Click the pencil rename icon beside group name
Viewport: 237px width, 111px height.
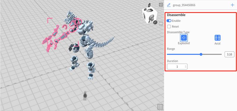point(169,5)
